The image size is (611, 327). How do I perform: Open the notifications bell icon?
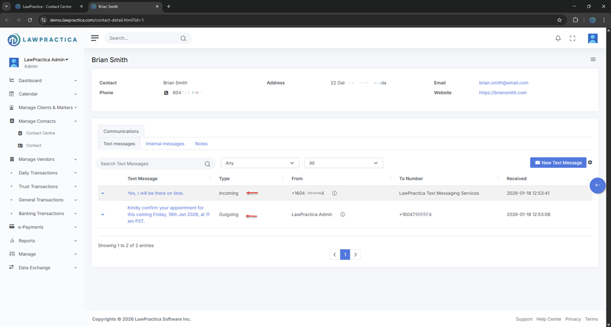pos(558,38)
